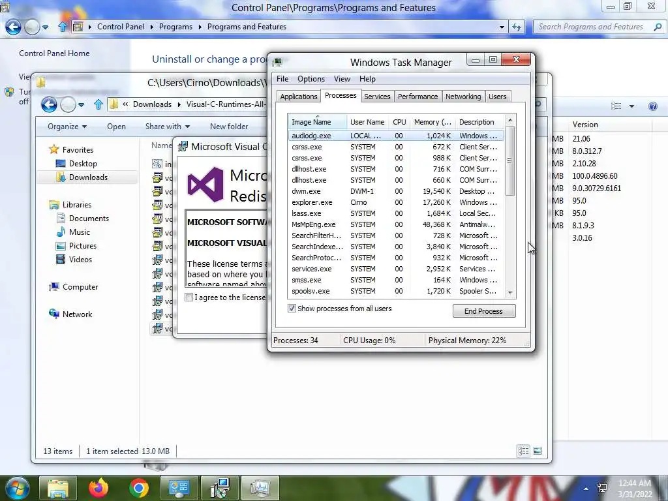The width and height of the screenshot is (668, 501).
Task: Switch to Networking tab
Action: coord(463,97)
